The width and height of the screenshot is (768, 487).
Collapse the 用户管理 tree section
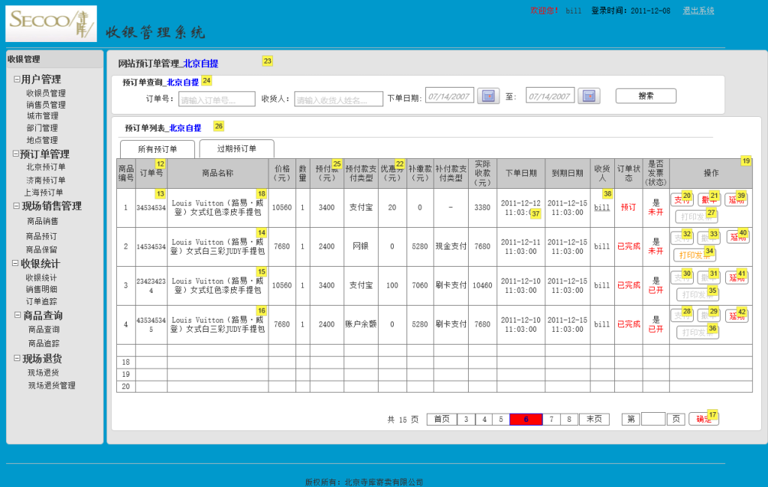[16, 79]
